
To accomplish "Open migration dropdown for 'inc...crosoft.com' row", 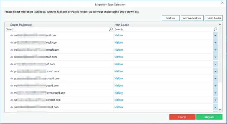I will [215, 50].
